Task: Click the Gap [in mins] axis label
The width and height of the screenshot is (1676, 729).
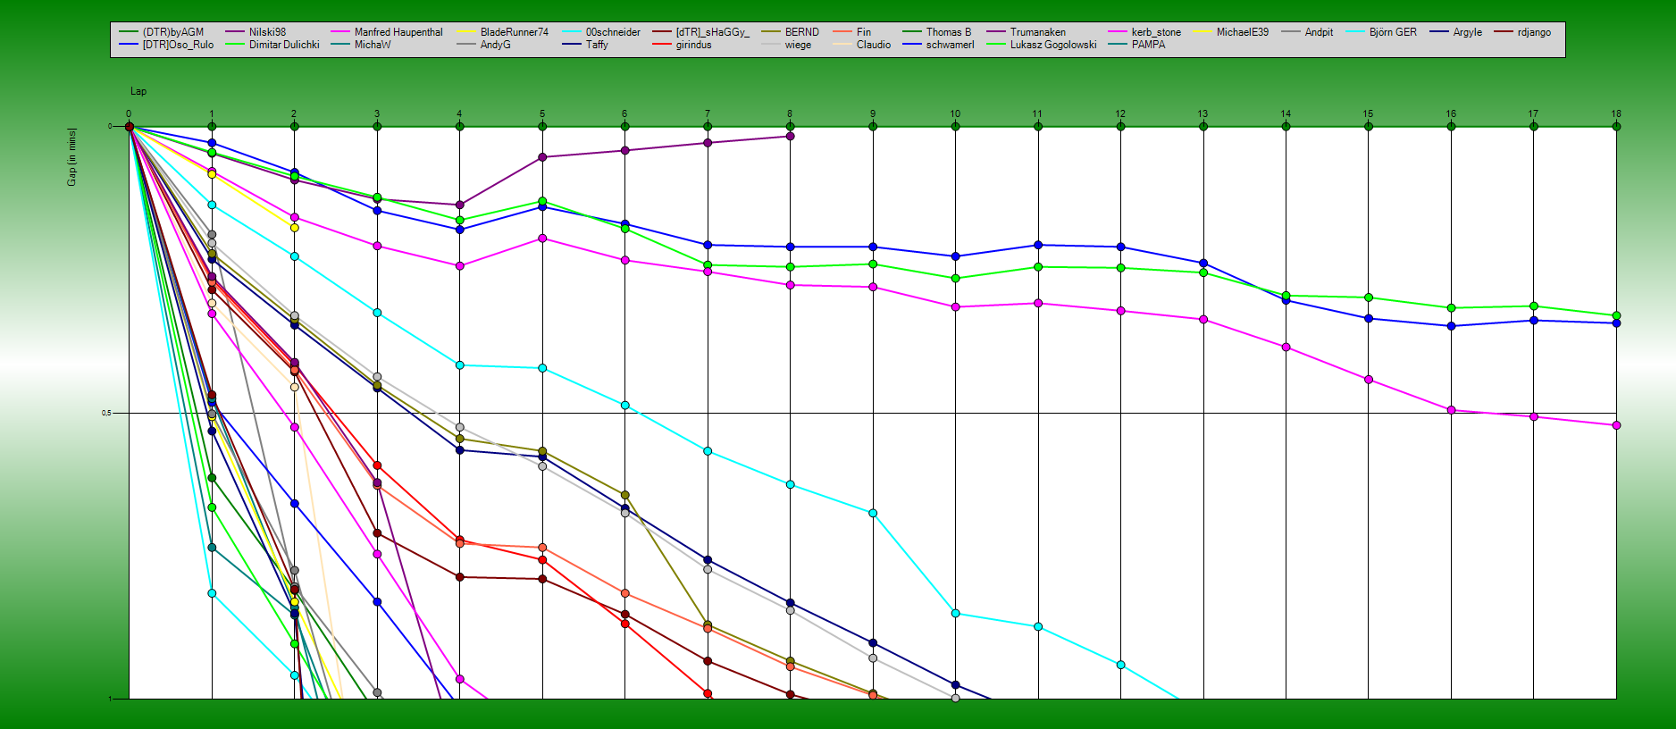Action: click(71, 157)
